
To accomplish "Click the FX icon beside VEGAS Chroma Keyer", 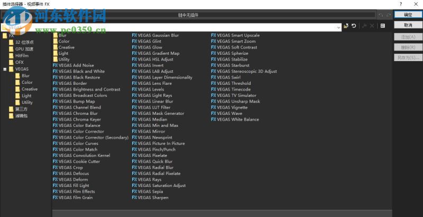I will (x=55, y=119).
